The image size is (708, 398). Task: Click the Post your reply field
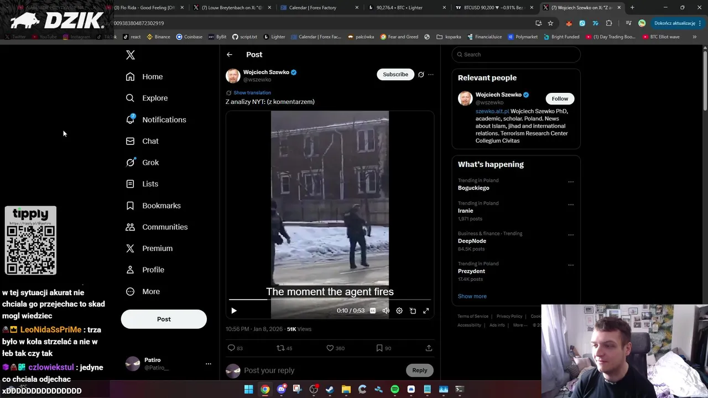click(x=324, y=370)
